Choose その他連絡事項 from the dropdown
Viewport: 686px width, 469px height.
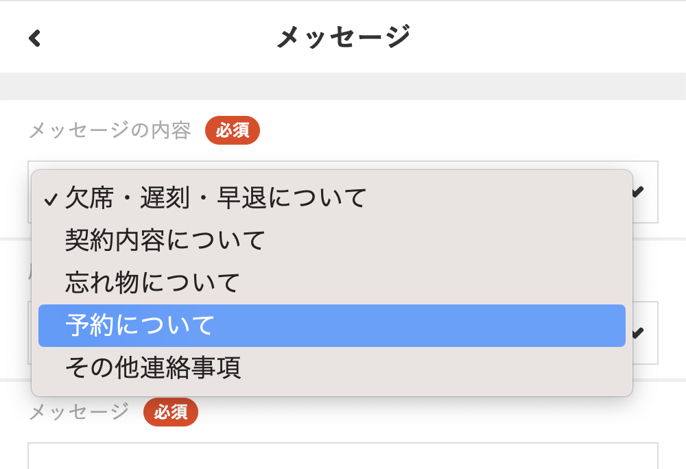152,368
